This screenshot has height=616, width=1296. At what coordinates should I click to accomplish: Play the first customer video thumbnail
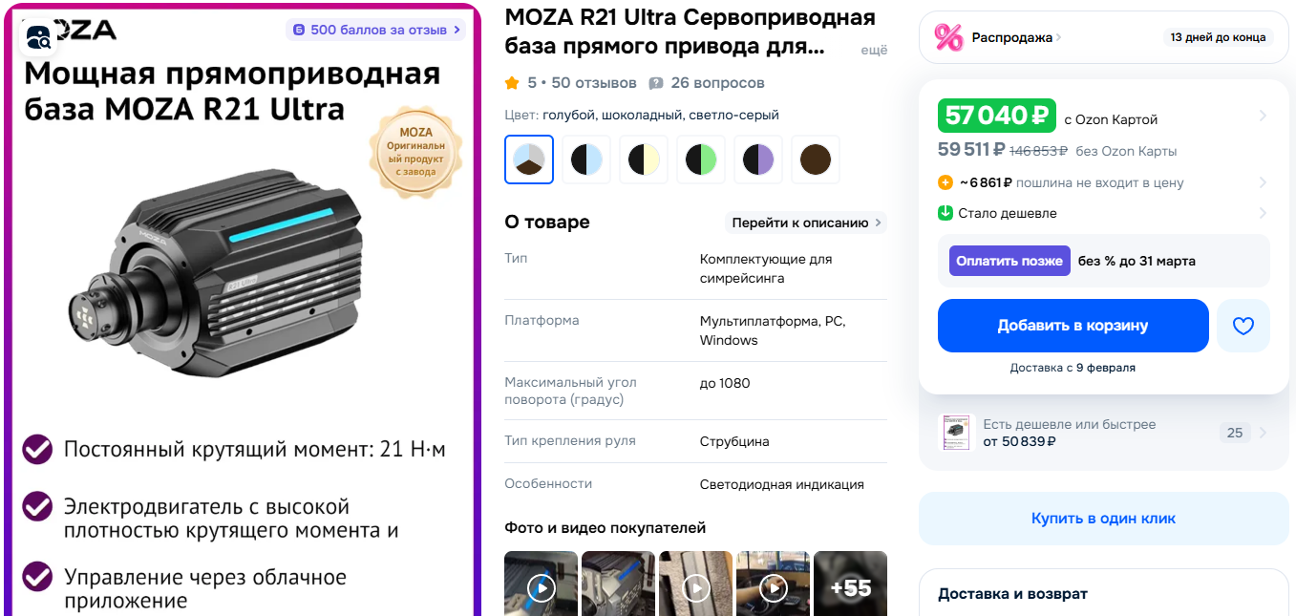point(542,584)
